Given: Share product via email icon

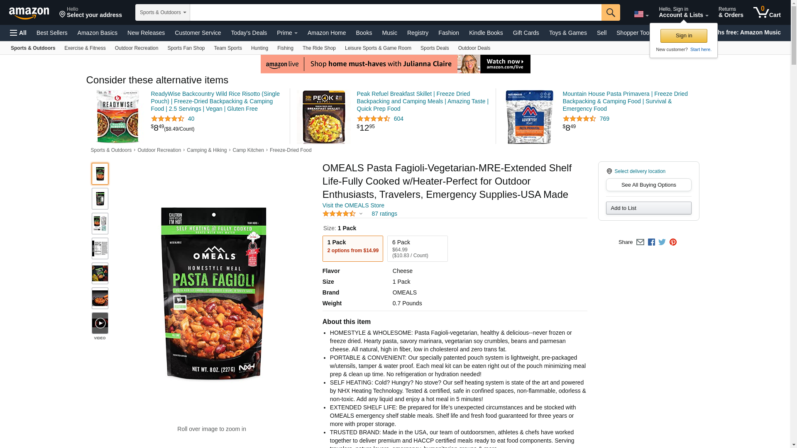Looking at the screenshot, I should tap(640, 242).
